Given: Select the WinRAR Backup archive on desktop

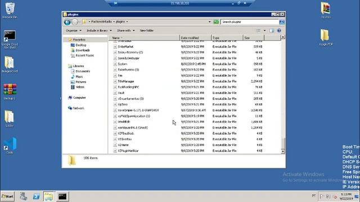Looking at the screenshot, I should point(10,91).
